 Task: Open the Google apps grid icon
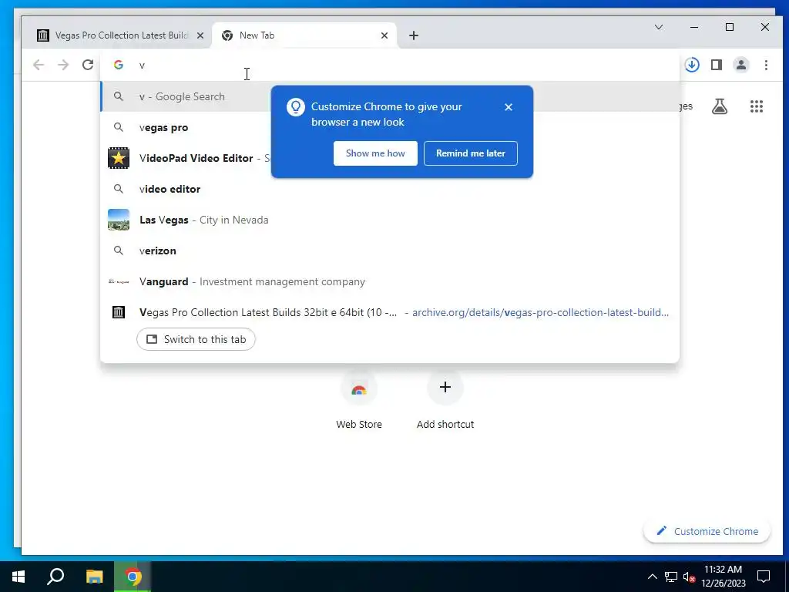coord(757,106)
